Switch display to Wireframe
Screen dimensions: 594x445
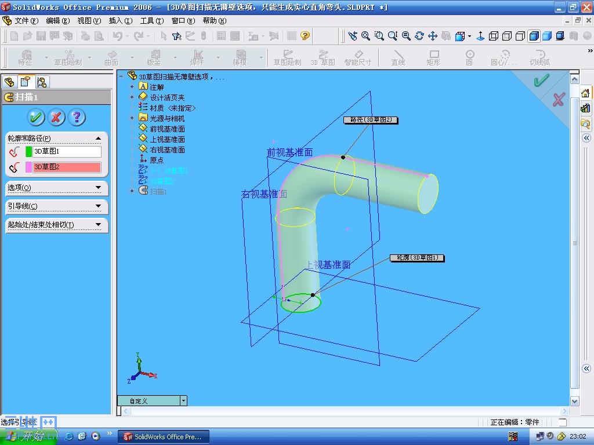click(494, 36)
